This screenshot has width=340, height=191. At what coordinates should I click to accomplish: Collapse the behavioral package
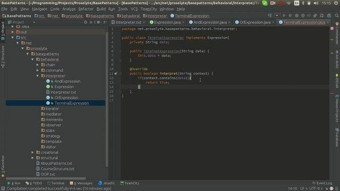(x=32, y=59)
